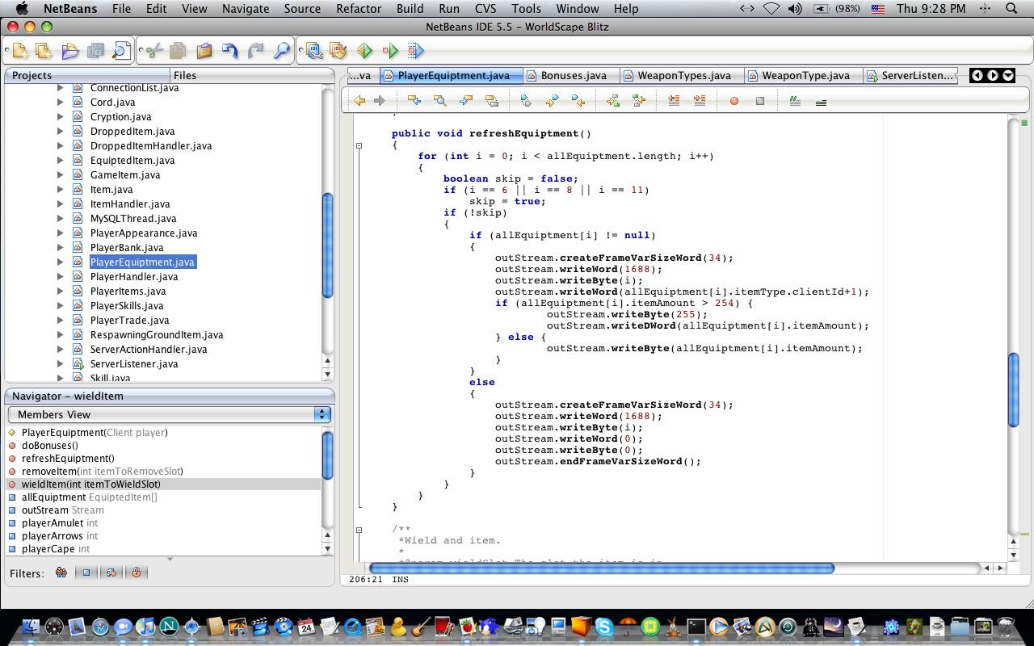
Task: Click the Comment lines editor icon
Action: pyautogui.click(x=795, y=101)
